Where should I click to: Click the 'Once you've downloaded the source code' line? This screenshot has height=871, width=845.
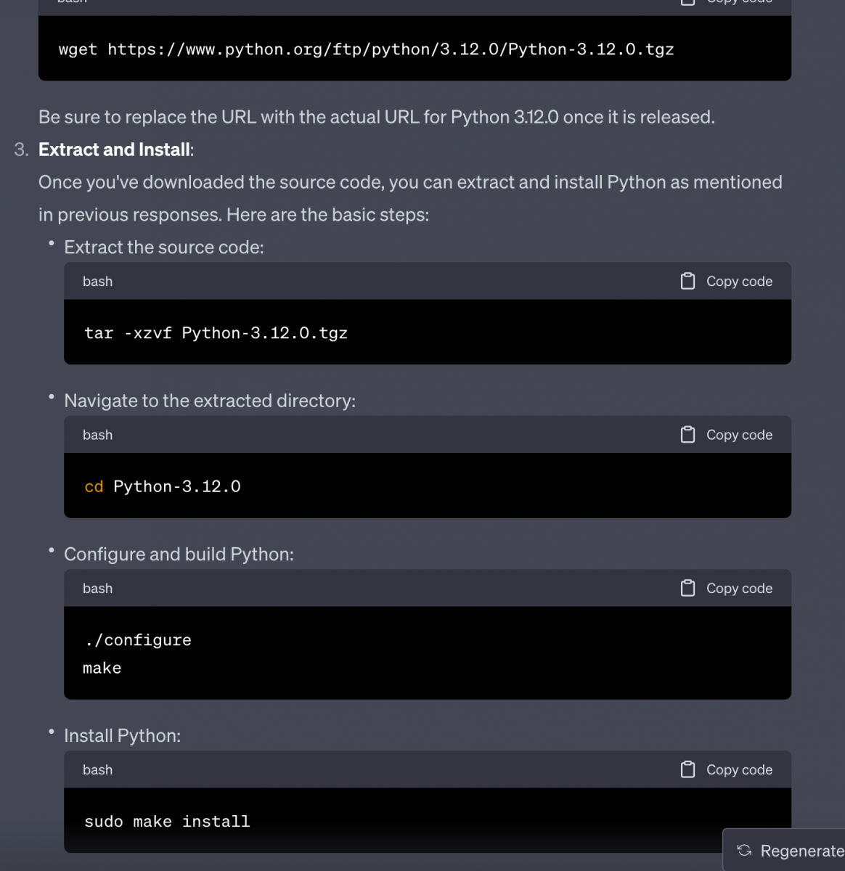(410, 182)
